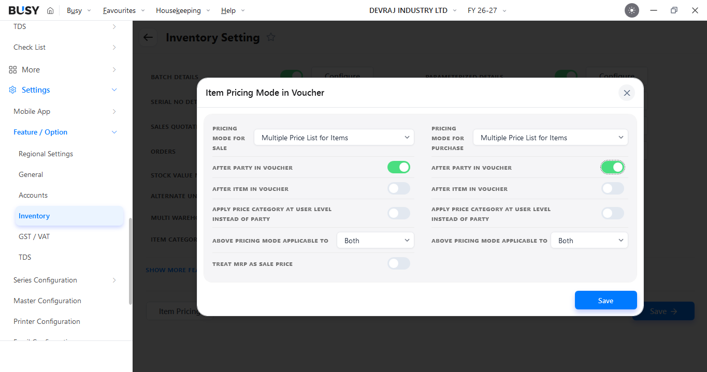
Task: Toggle user-level price category for sale
Action: click(399, 213)
